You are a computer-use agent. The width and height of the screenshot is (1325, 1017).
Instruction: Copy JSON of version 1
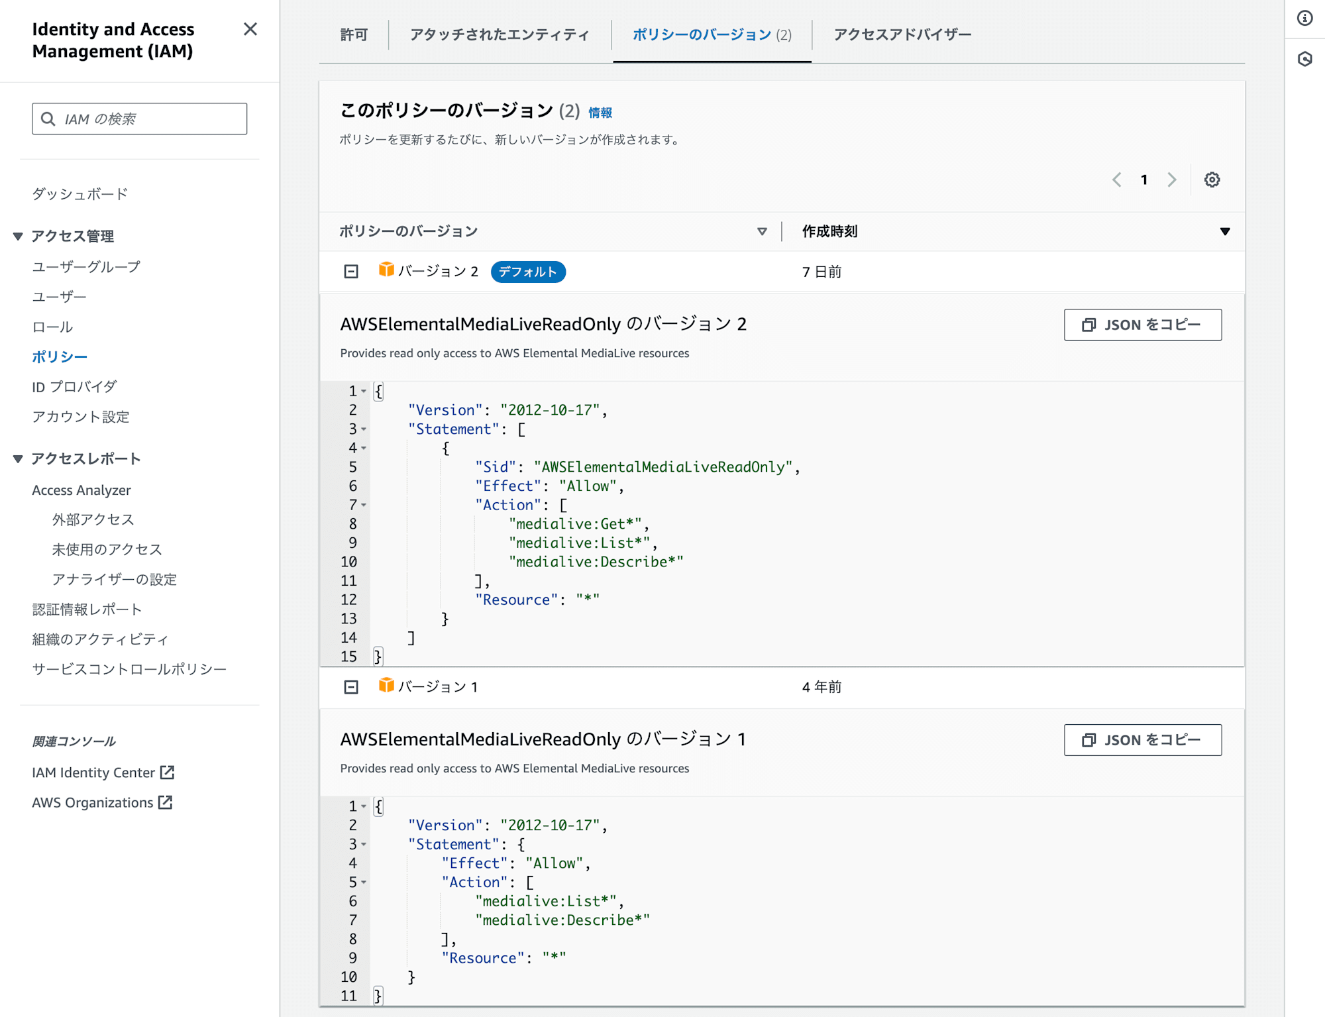point(1143,740)
